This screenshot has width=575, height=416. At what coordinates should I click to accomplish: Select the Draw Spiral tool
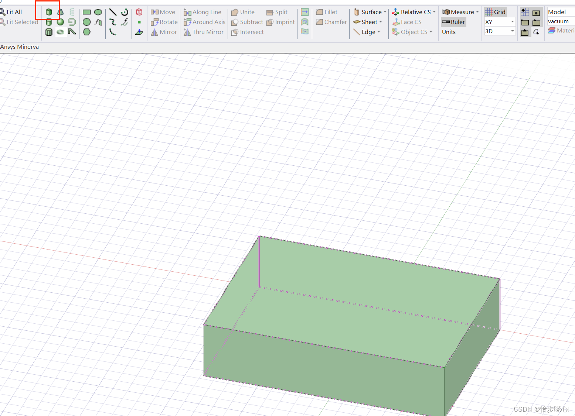(72, 22)
